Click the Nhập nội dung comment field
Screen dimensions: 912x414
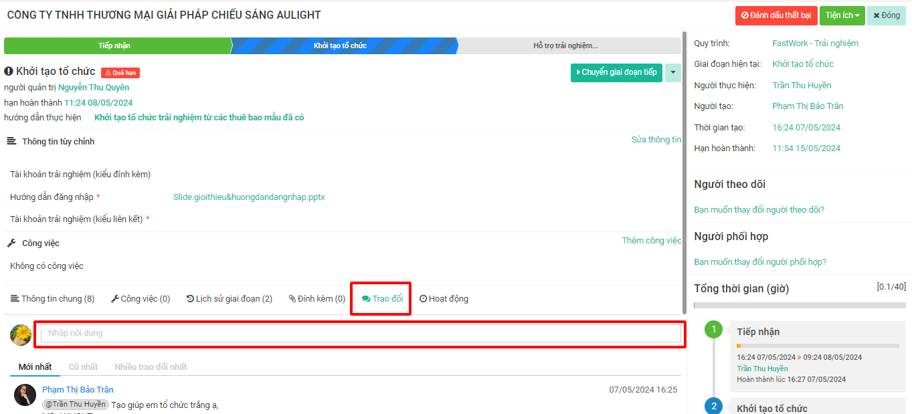[x=361, y=333]
